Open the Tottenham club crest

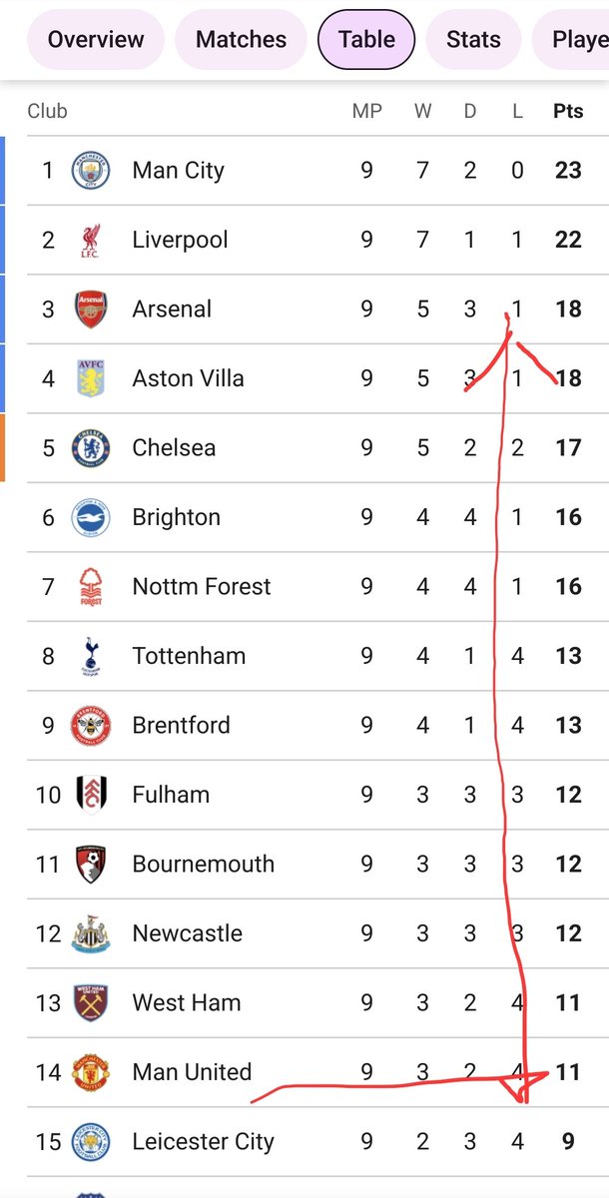91,656
